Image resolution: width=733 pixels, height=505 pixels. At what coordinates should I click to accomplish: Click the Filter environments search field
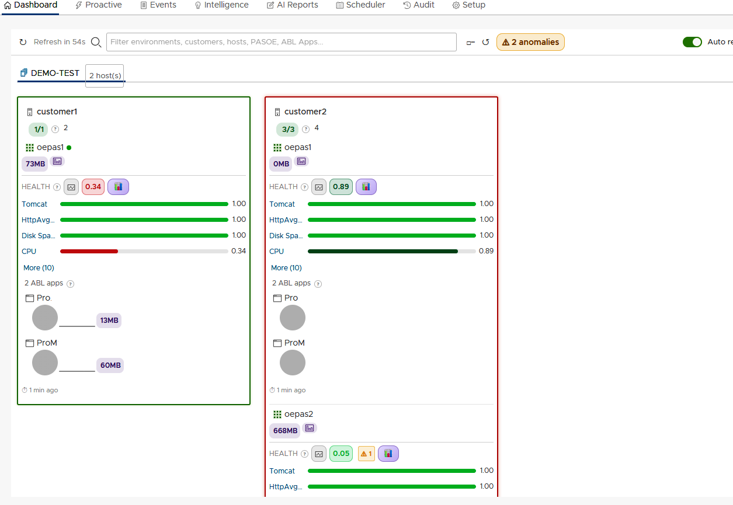click(x=282, y=42)
